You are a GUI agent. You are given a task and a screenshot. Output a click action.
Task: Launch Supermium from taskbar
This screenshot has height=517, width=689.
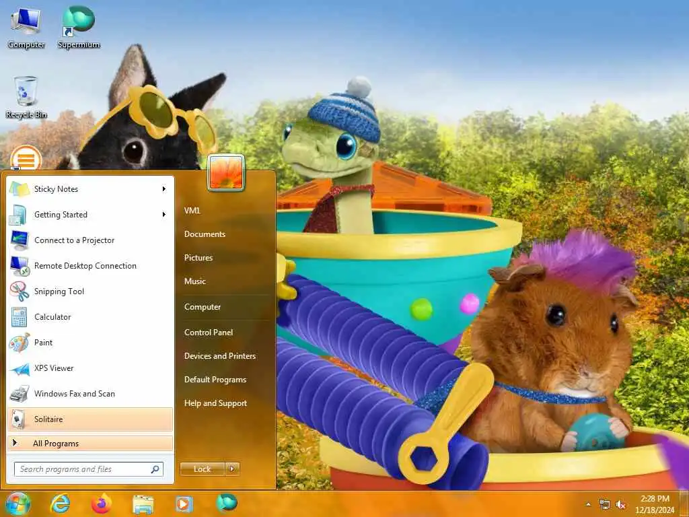[227, 503]
